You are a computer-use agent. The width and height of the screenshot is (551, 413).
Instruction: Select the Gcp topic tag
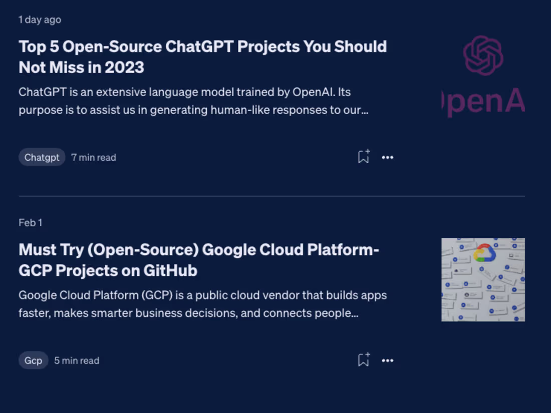pyautogui.click(x=34, y=360)
